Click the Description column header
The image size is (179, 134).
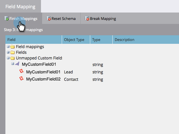pyautogui.click(x=124, y=40)
